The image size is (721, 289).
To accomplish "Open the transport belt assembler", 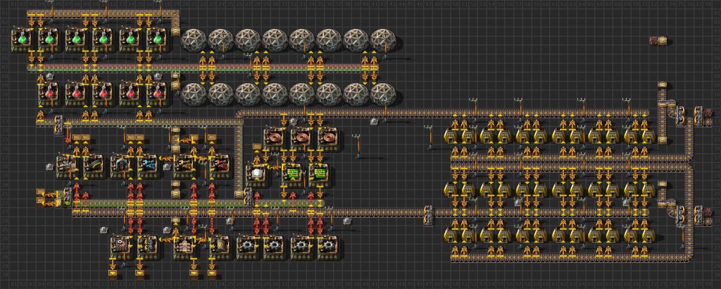I will pyautogui.click(x=94, y=166).
